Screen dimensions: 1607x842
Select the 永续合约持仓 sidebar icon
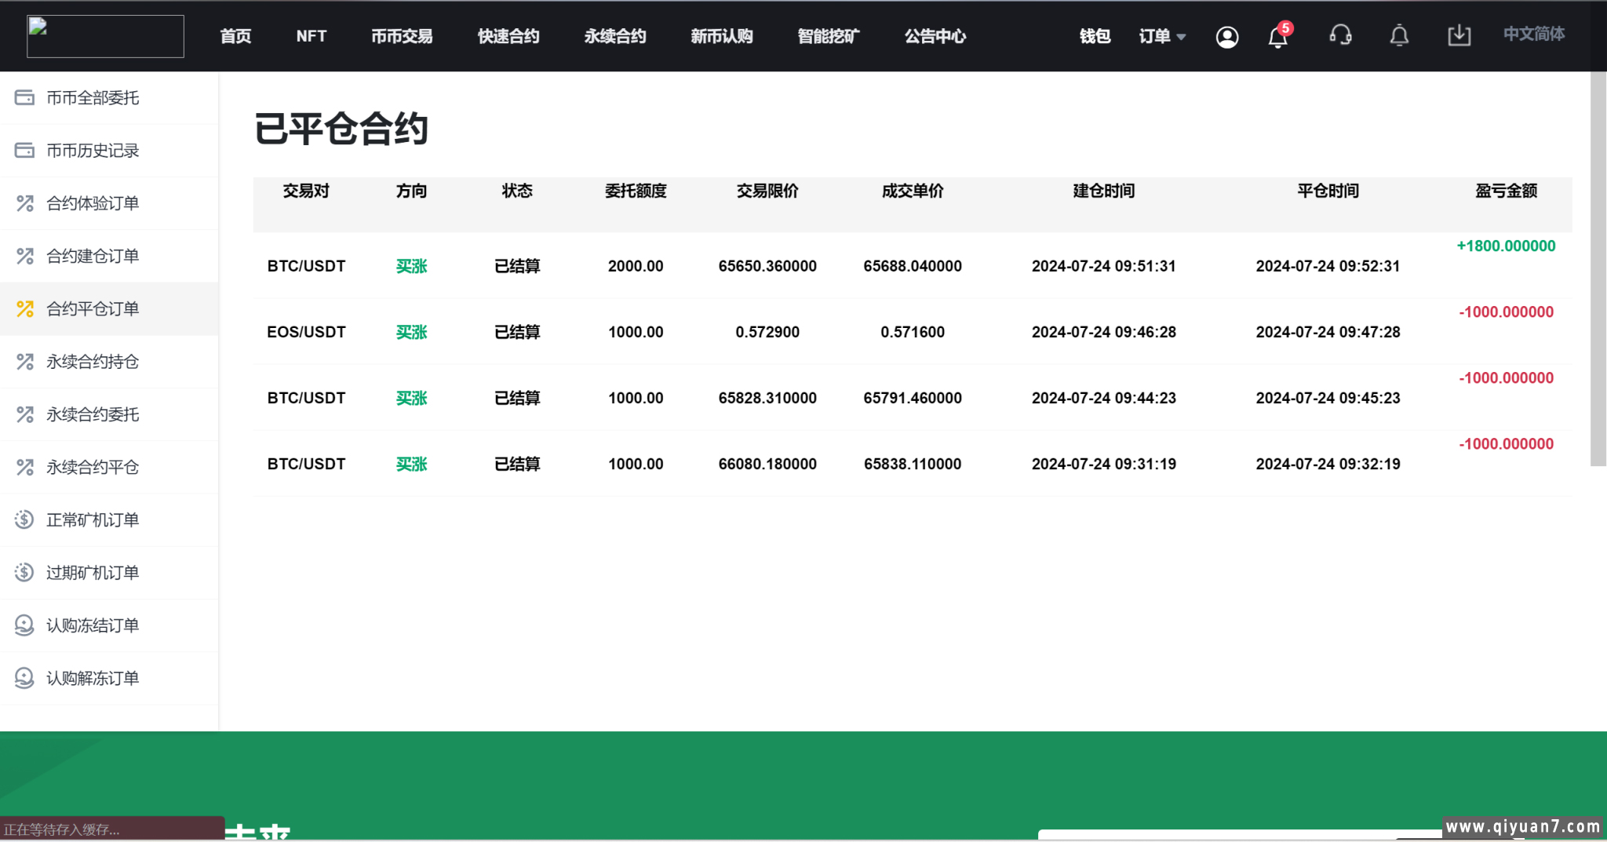pos(24,362)
